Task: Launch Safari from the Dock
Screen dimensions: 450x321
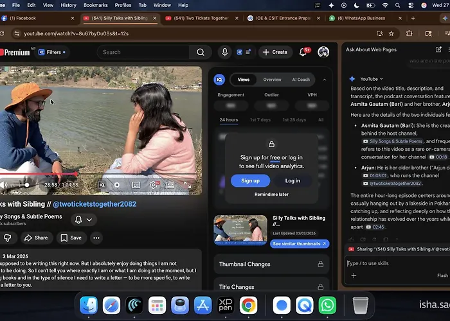Action: click(111, 305)
